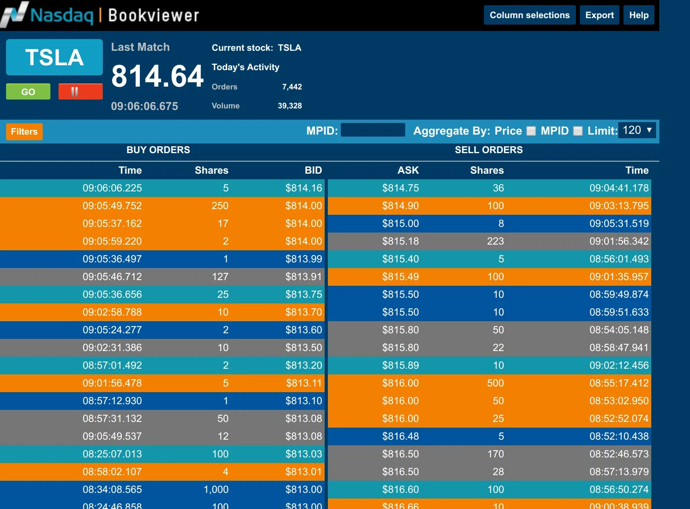Image resolution: width=690 pixels, height=509 pixels.
Task: Click the buy orders Time column header
Action: pos(130,170)
